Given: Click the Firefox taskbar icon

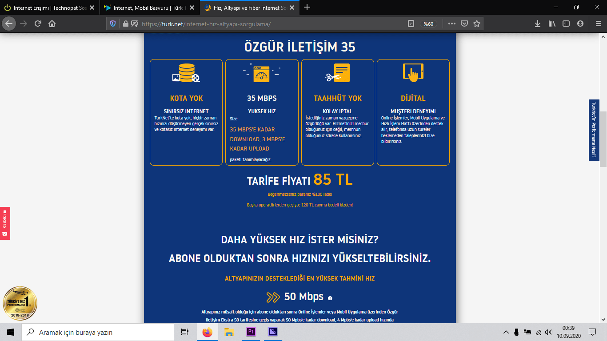Looking at the screenshot, I should coord(207,332).
